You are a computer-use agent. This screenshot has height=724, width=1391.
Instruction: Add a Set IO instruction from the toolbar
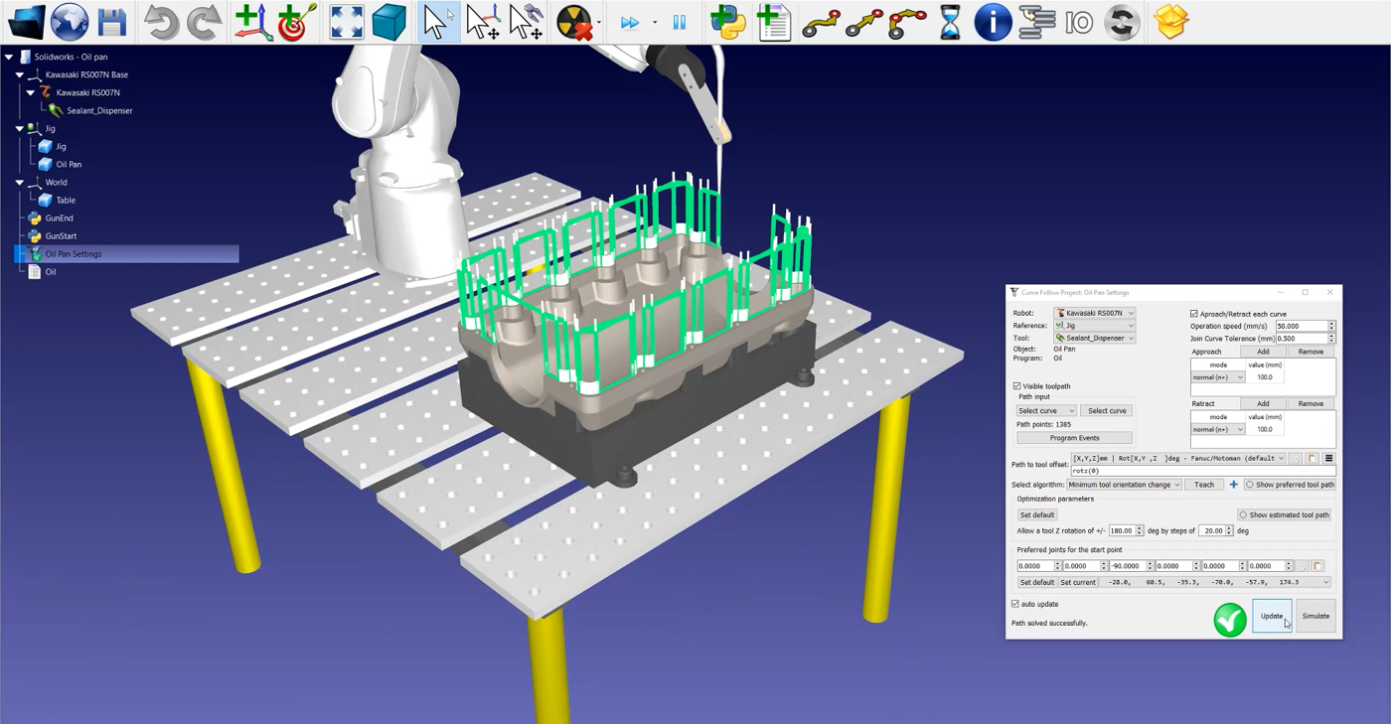1079,21
